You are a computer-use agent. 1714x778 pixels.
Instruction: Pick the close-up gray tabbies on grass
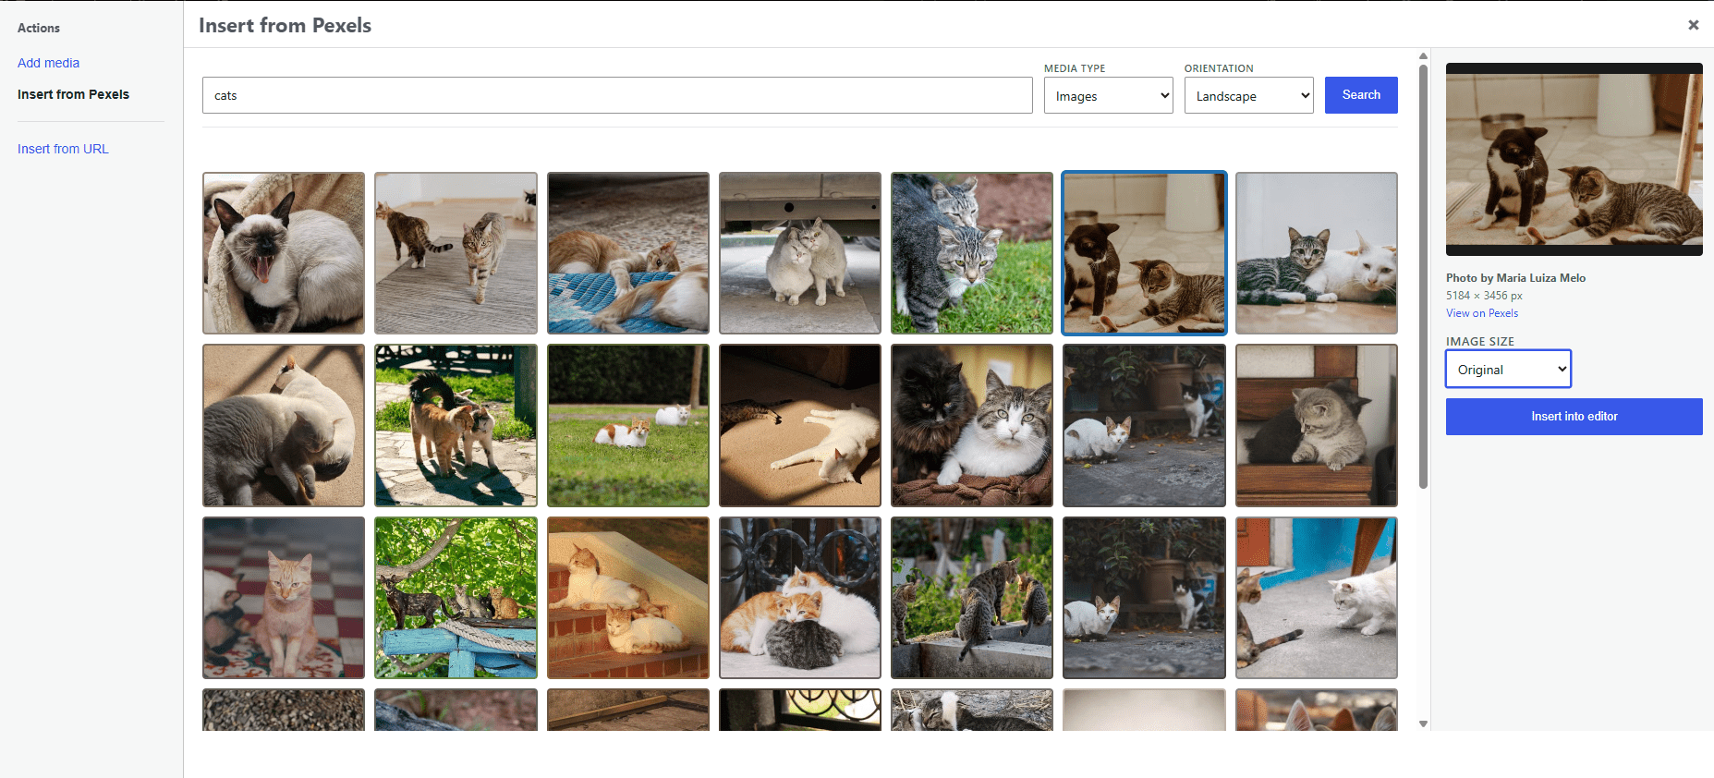[972, 253]
